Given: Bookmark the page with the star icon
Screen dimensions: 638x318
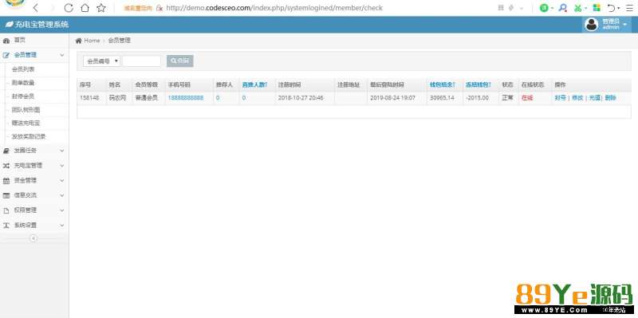Looking at the screenshot, I should [101, 8].
